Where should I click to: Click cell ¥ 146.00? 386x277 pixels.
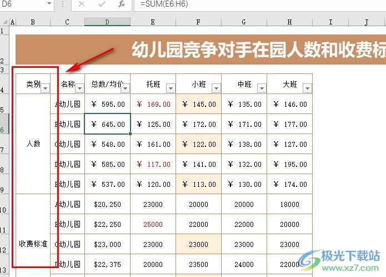[289, 104]
